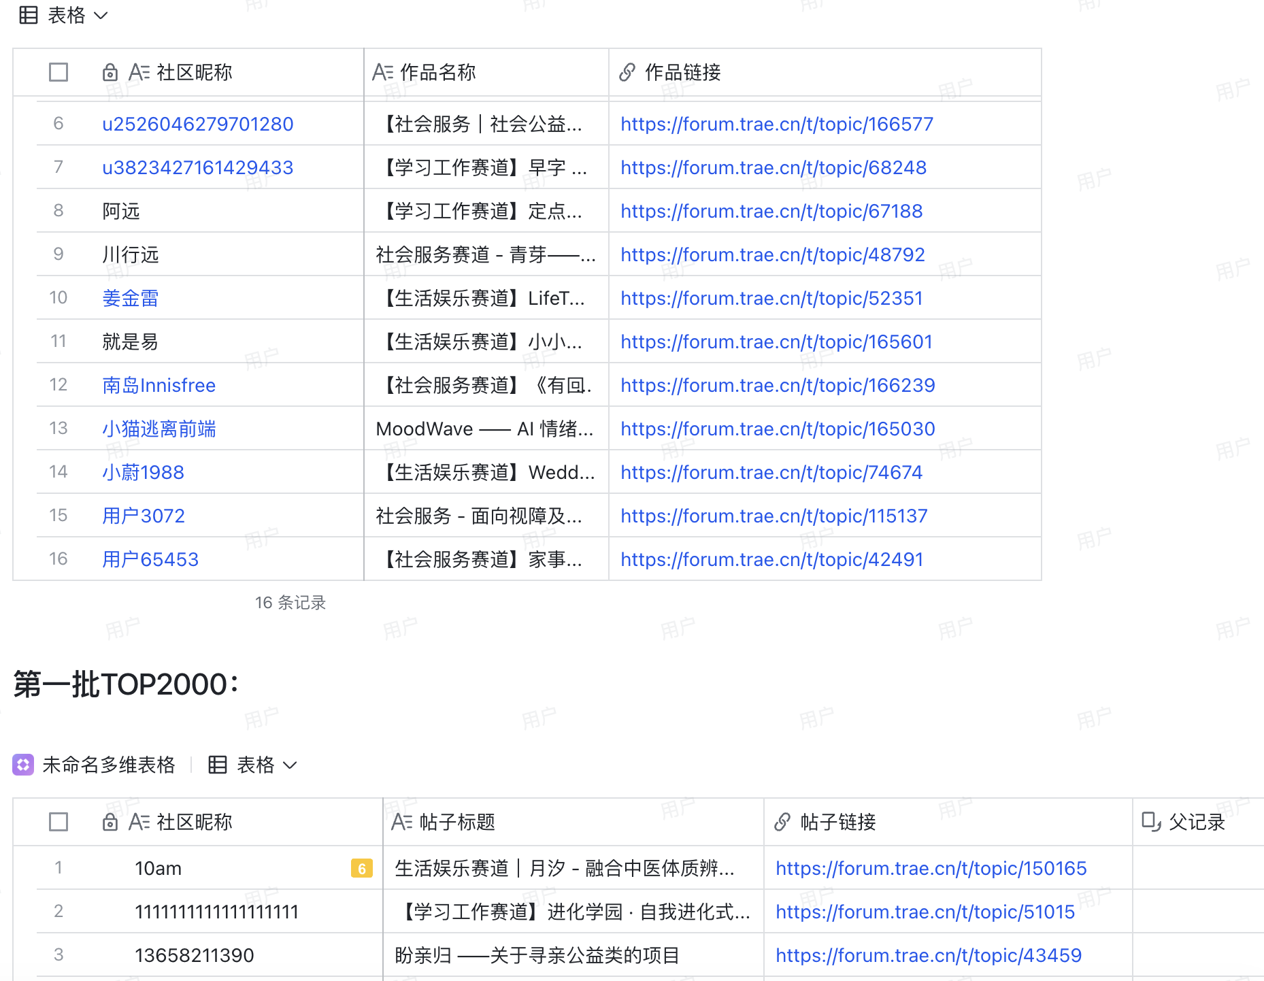Open forum topic 74674 link
Viewport: 1264px width, 981px height.
[771, 472]
